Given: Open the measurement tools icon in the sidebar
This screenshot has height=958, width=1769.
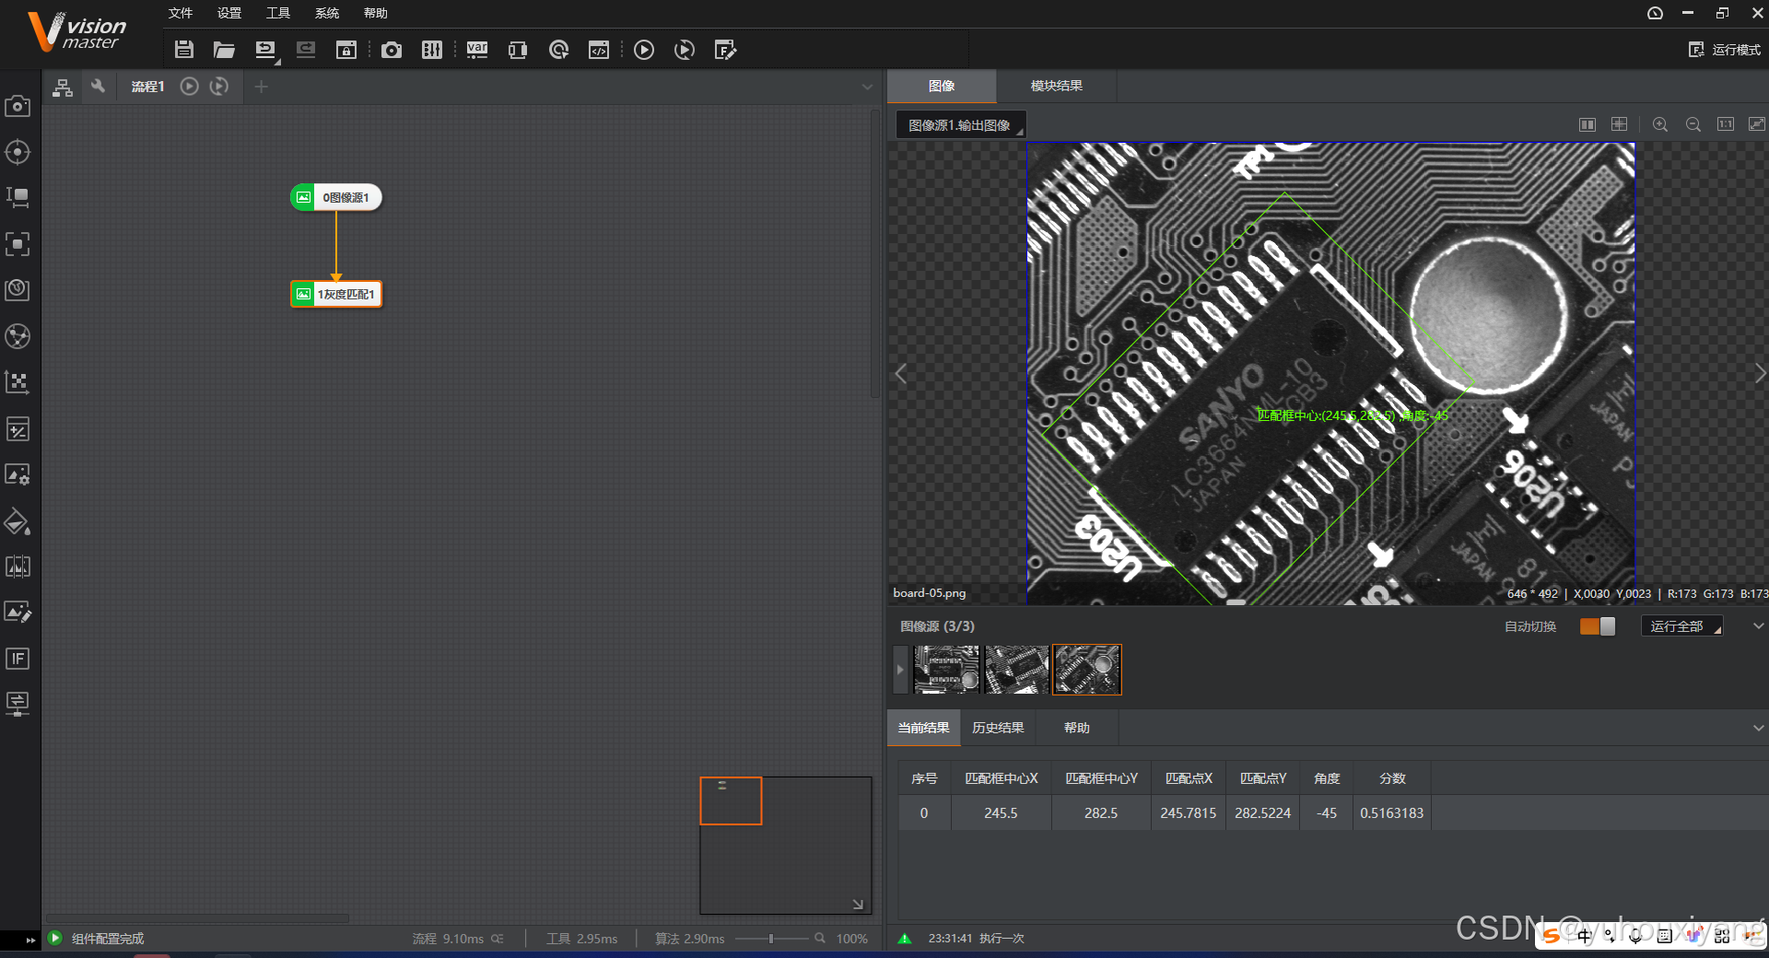Looking at the screenshot, I should click(18, 197).
